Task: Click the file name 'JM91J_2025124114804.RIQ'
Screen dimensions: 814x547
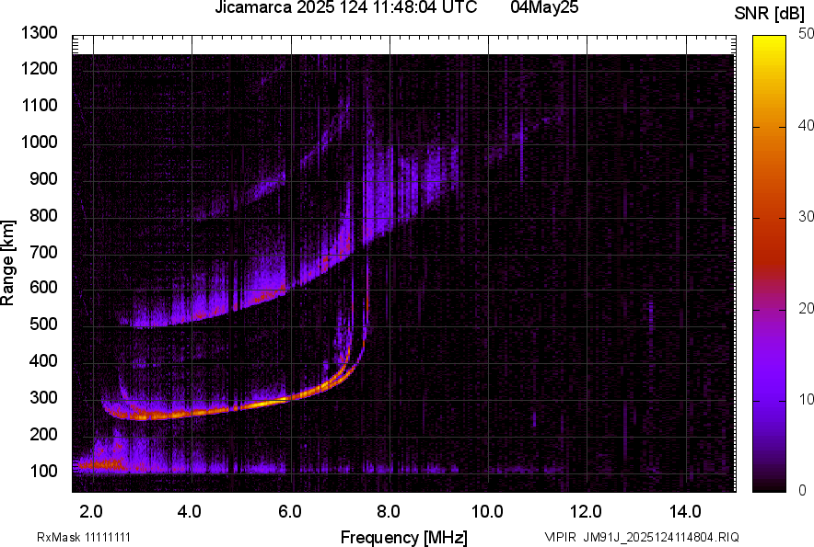Action: 661,537
